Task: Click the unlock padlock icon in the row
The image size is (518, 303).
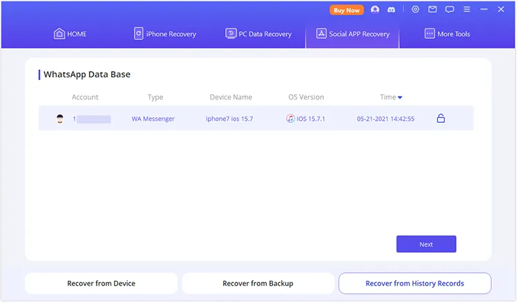Action: click(x=441, y=118)
